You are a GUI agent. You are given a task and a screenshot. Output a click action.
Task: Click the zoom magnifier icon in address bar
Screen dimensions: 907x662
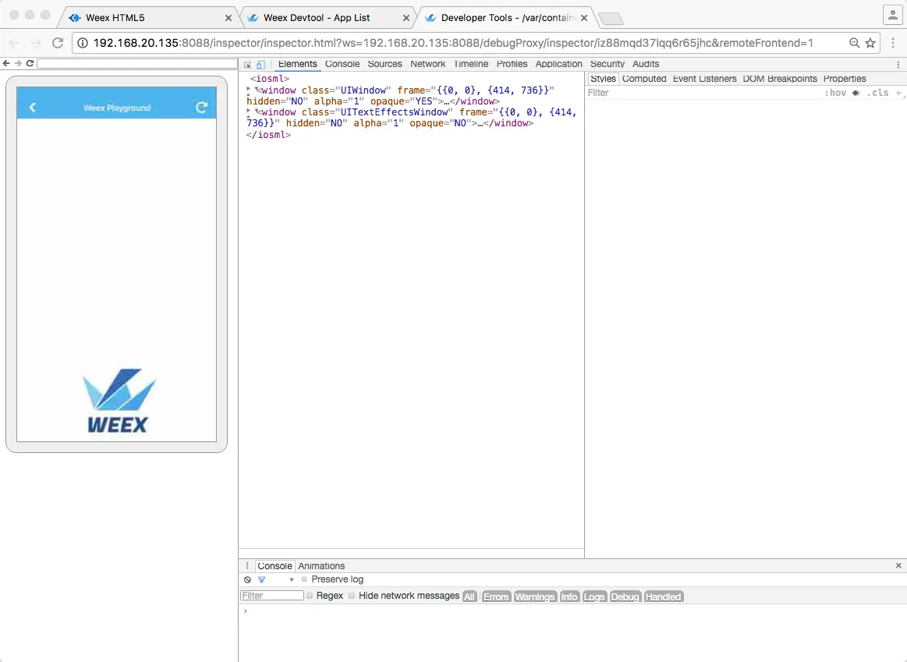tap(855, 43)
